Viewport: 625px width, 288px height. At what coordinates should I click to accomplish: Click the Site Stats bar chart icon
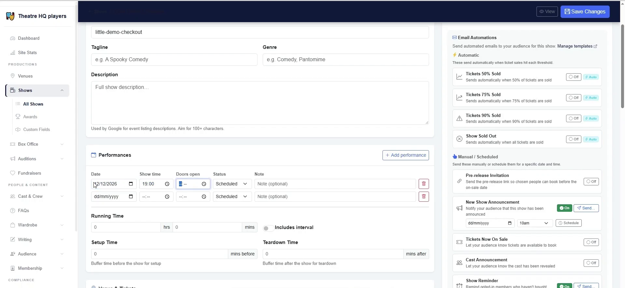(13, 52)
